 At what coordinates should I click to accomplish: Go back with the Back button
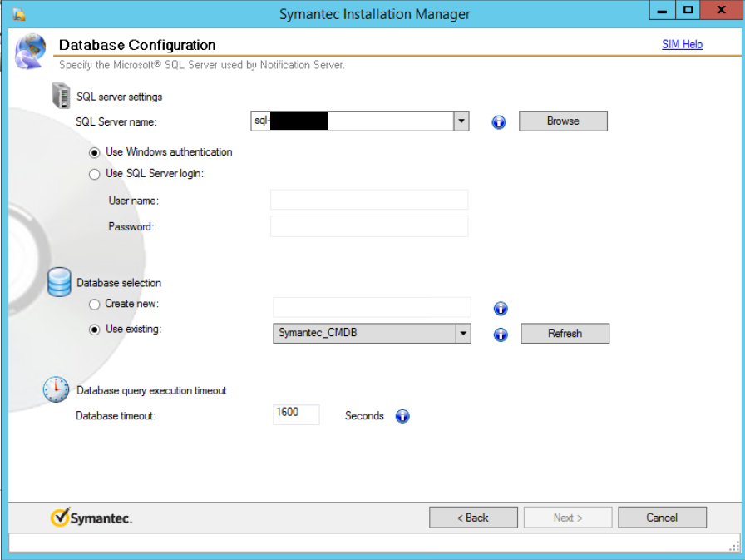pyautogui.click(x=473, y=518)
